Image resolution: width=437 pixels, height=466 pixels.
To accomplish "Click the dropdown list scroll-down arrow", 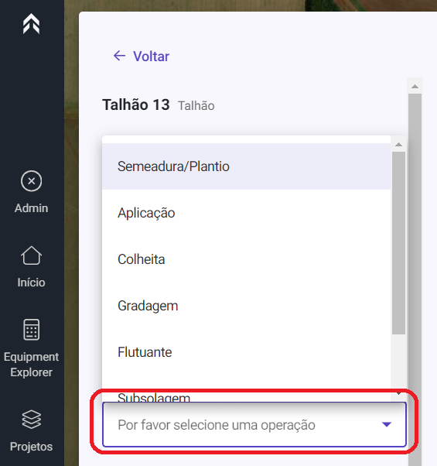I will (398, 394).
